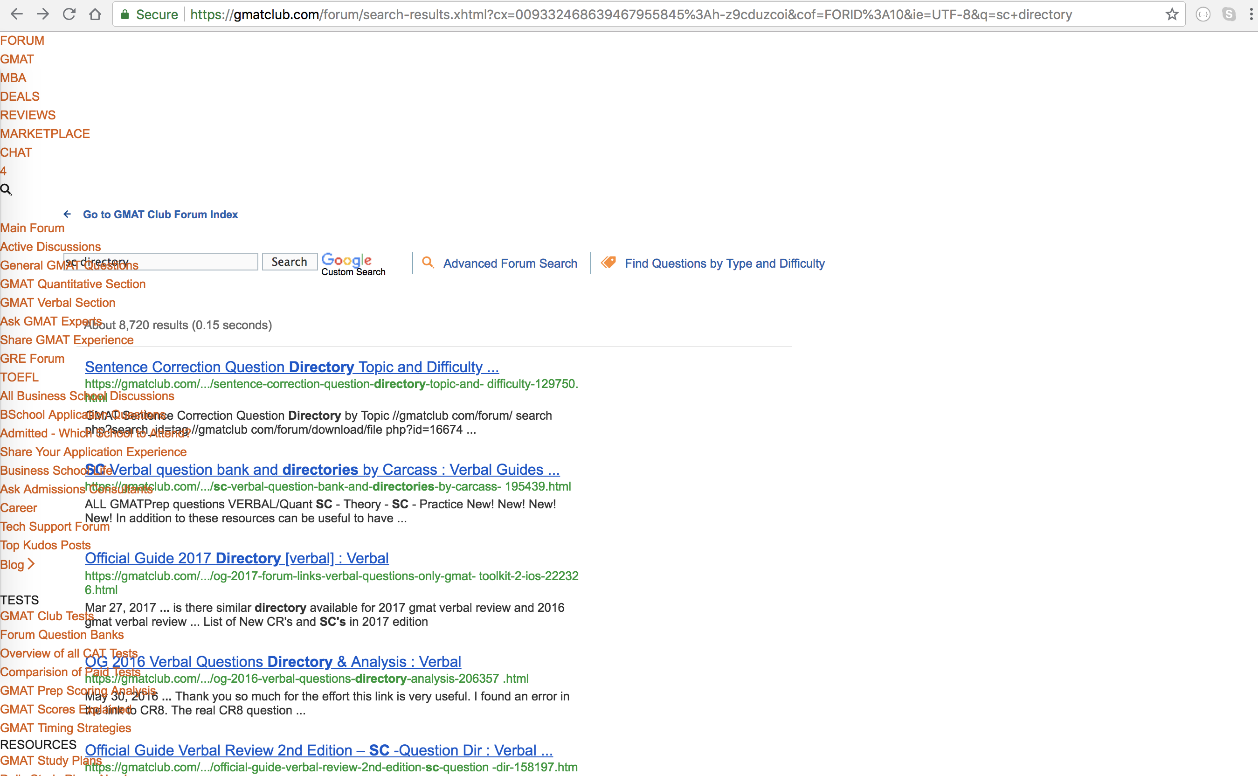
Task: Expand the Blog section chevron
Action: tap(32, 565)
